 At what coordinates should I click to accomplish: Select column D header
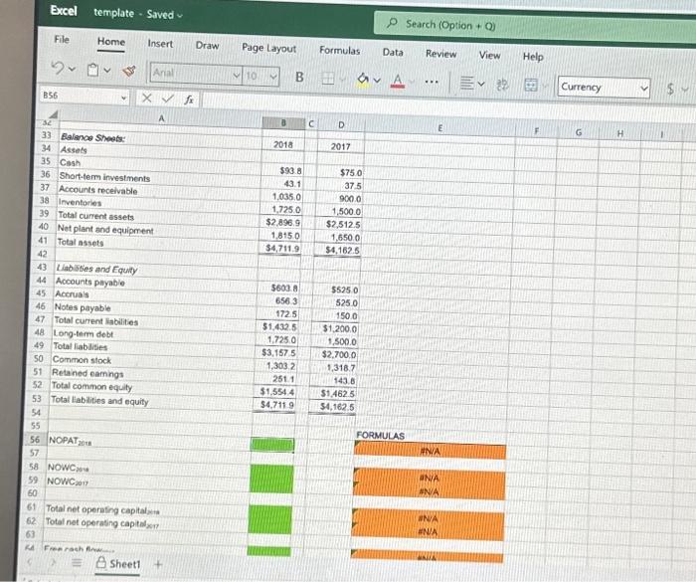tap(341, 124)
